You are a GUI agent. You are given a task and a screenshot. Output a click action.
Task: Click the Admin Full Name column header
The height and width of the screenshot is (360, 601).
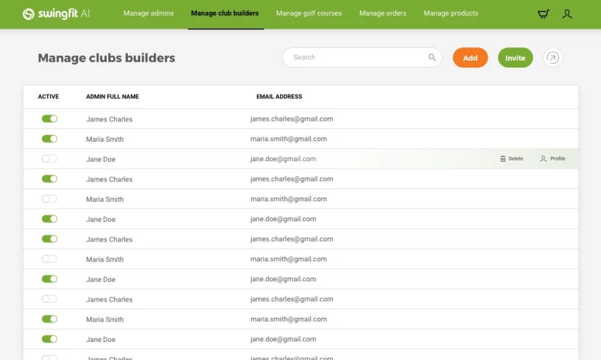[113, 97]
